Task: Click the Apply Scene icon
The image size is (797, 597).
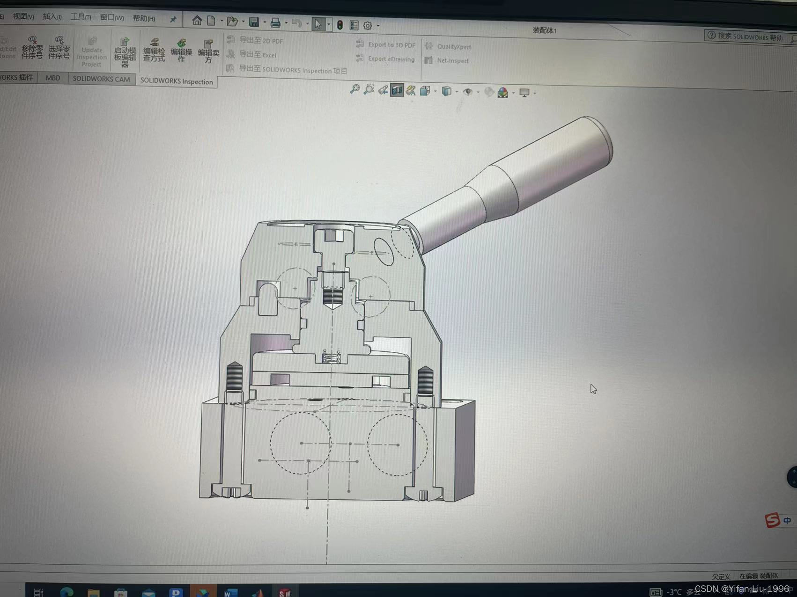Action: tap(503, 93)
